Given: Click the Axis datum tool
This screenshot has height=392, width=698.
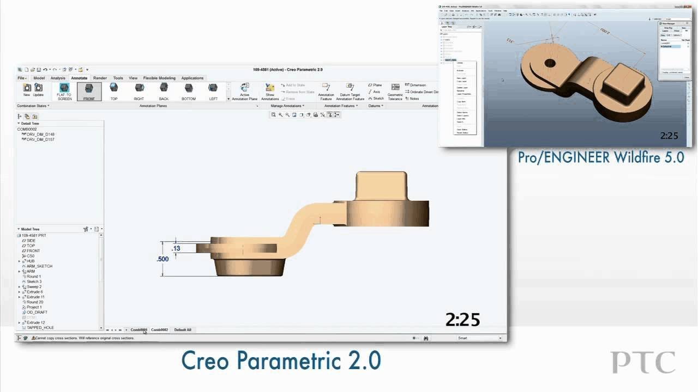Looking at the screenshot, I should (375, 91).
